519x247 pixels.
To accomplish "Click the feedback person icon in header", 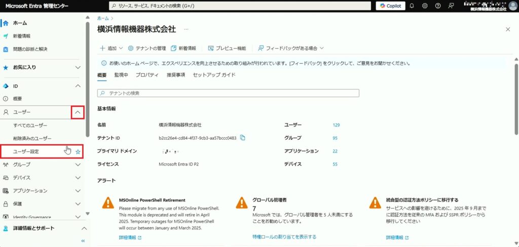I will (451, 6).
